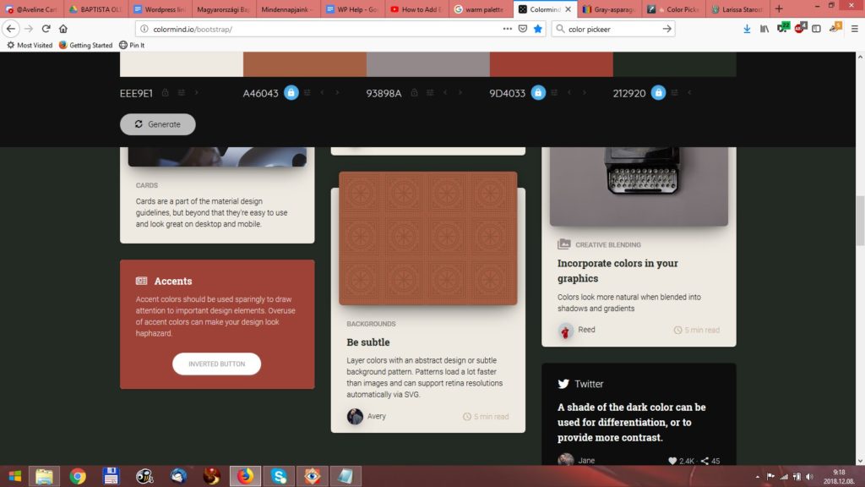Click the orange pattern background image
865x487 pixels.
pyautogui.click(x=428, y=238)
